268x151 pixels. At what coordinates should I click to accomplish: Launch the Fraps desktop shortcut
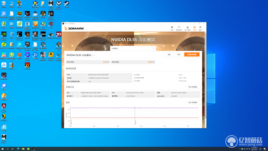(19, 4)
